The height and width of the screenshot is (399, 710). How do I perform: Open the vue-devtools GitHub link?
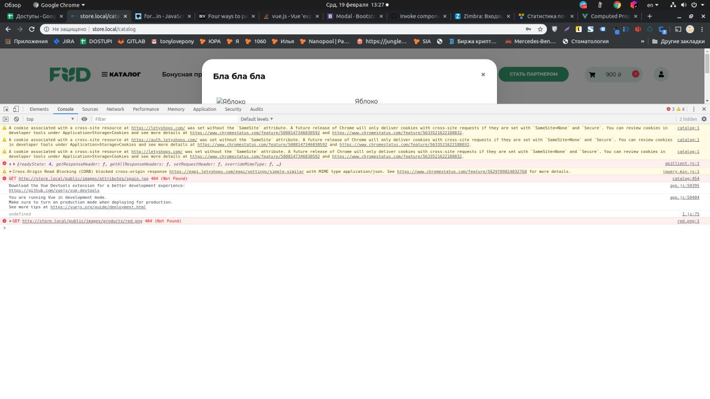(54, 191)
